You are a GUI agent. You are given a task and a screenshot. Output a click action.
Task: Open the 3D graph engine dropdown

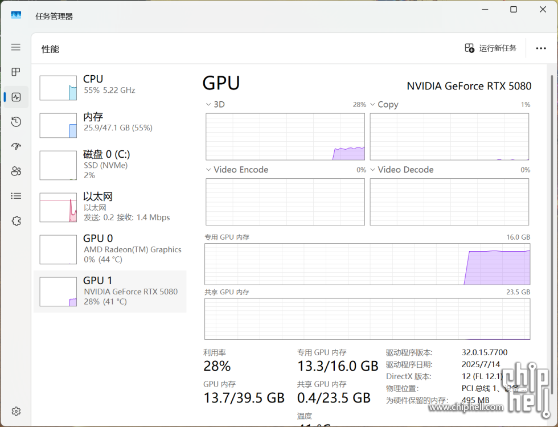tap(208, 104)
